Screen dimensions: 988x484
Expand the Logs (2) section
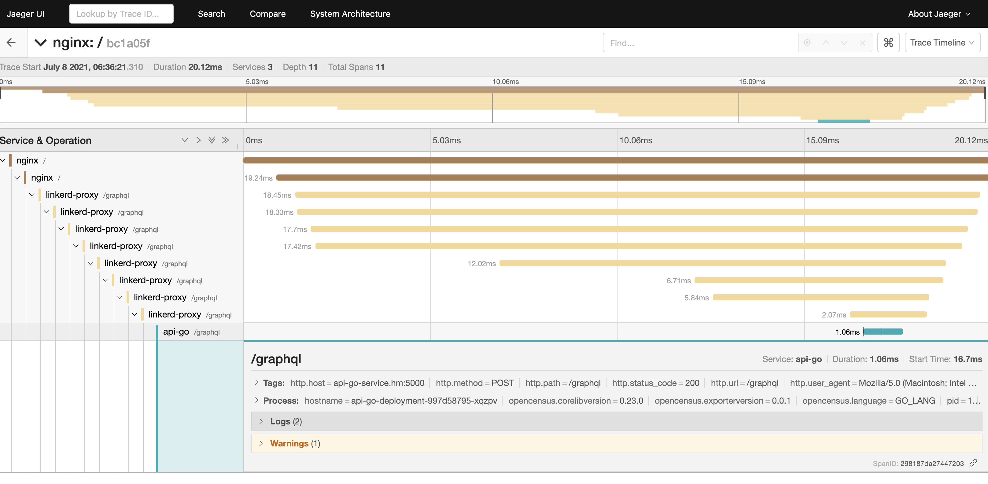(x=616, y=421)
